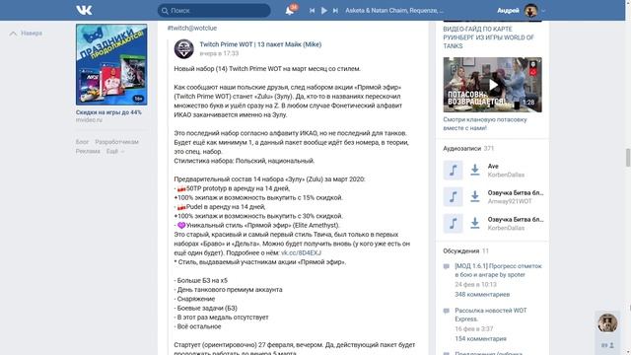Play Озвучка Битва by Amway921WOT
The height and width of the screenshot is (355, 631).
pos(453,197)
